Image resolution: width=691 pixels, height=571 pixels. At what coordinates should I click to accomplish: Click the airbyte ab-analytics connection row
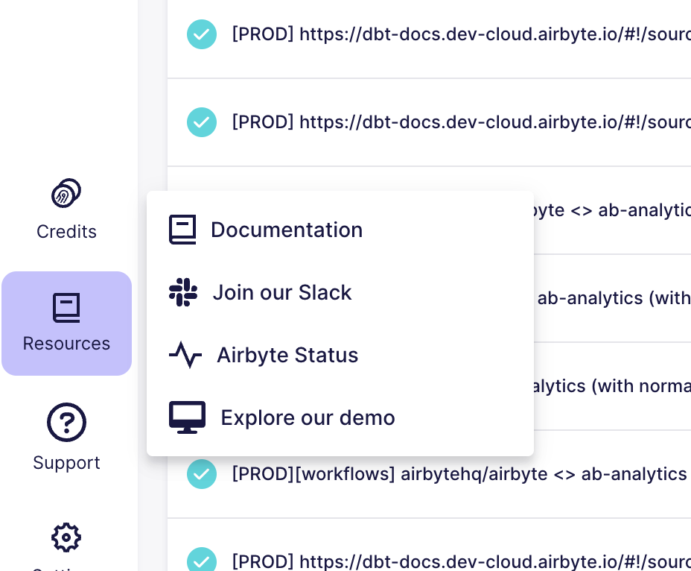tap(611, 210)
